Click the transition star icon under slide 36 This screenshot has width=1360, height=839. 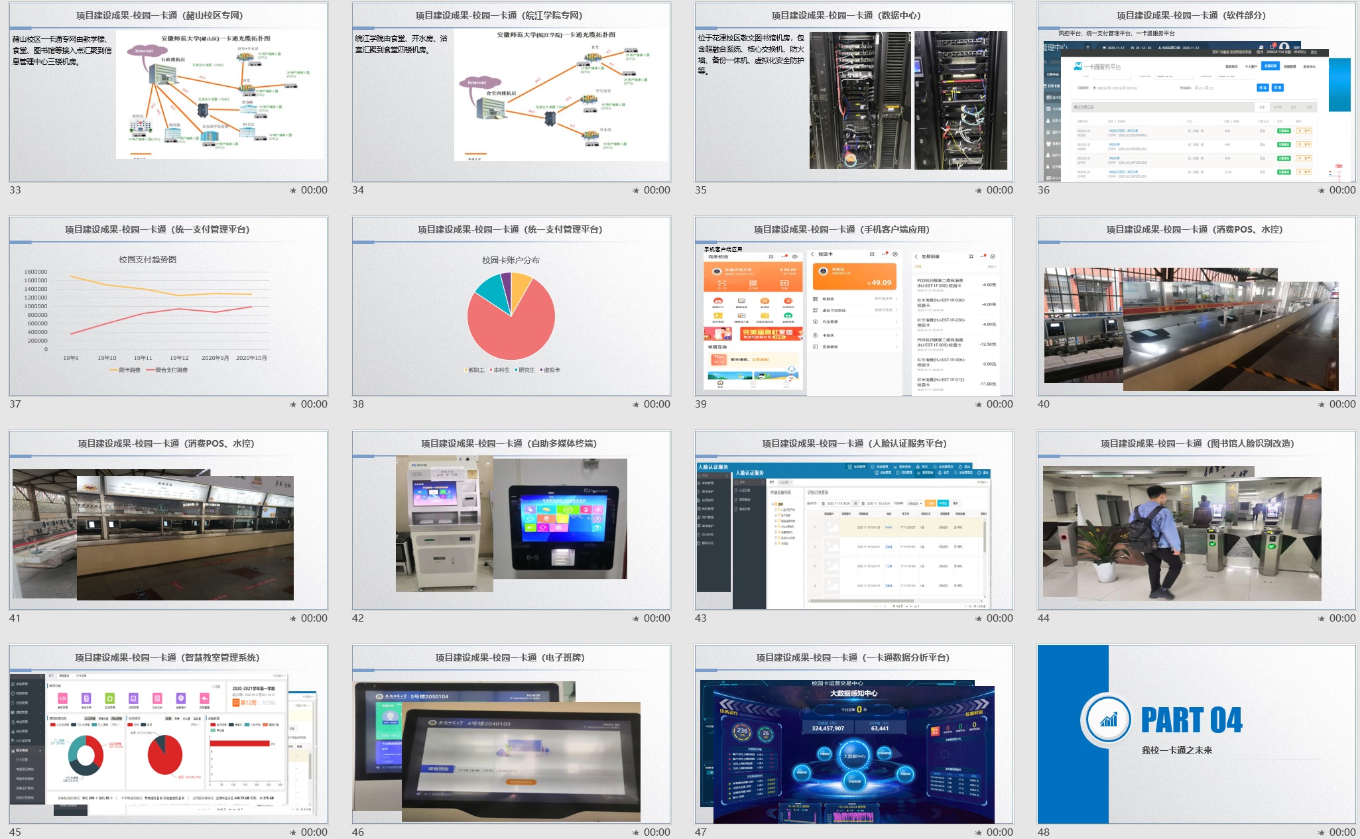1322,190
